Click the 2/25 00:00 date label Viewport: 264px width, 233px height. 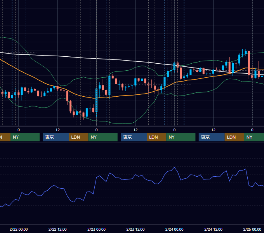tap(252, 229)
